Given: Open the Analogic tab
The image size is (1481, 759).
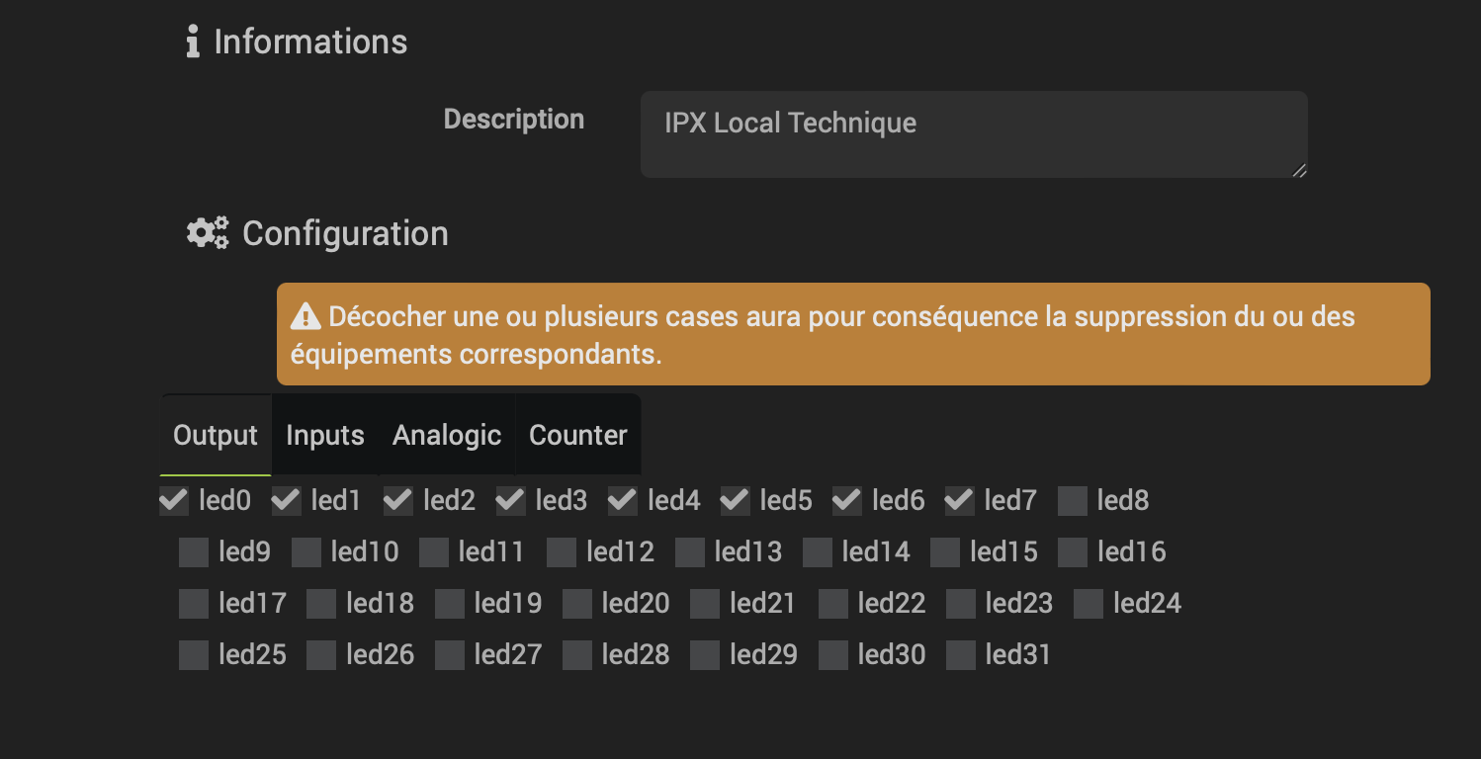Looking at the screenshot, I should point(446,434).
